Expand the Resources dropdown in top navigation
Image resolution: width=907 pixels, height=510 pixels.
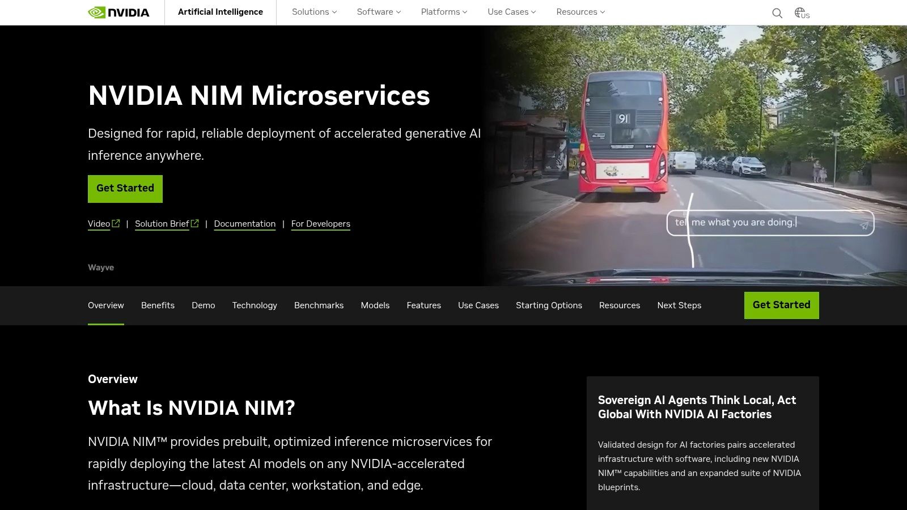(580, 12)
